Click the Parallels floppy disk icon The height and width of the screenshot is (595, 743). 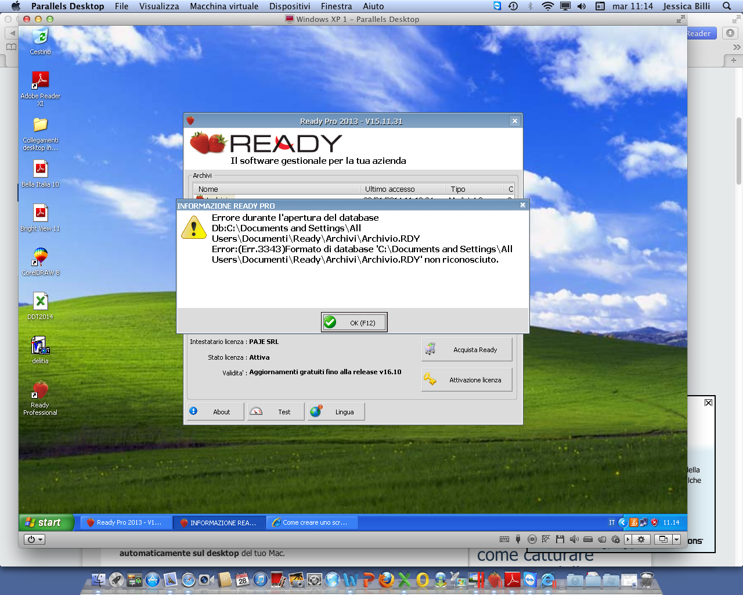[x=560, y=539]
